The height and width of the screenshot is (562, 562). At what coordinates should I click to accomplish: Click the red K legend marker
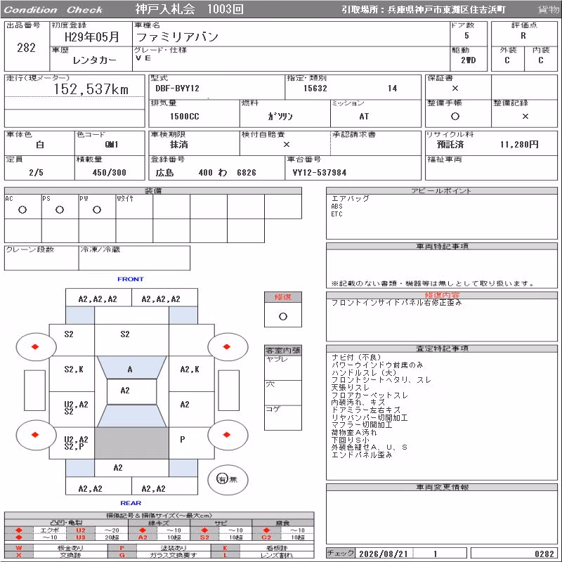click(225, 548)
